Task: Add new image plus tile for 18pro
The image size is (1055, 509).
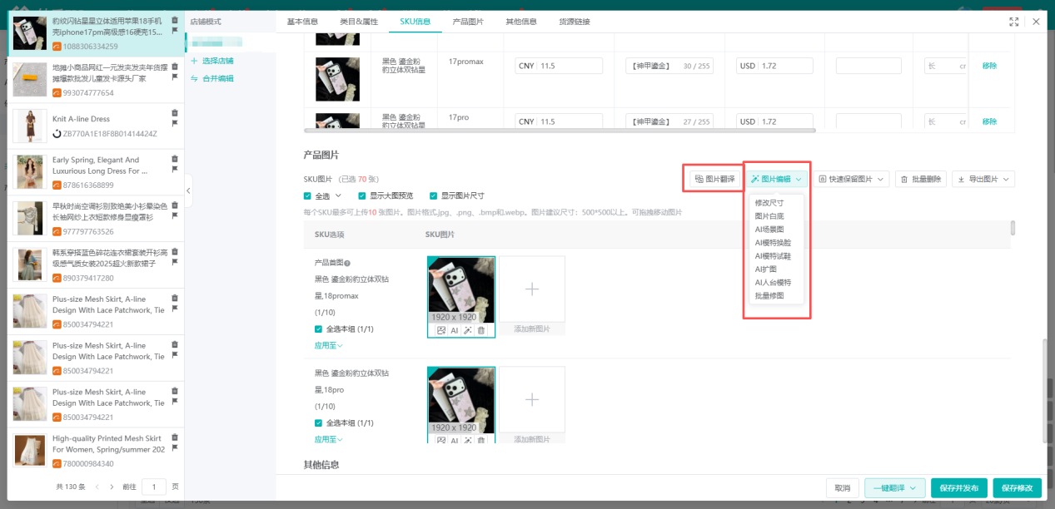Action: [532, 400]
